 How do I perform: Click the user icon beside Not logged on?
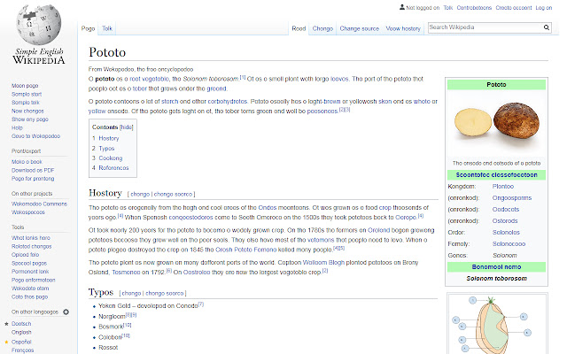click(401, 7)
